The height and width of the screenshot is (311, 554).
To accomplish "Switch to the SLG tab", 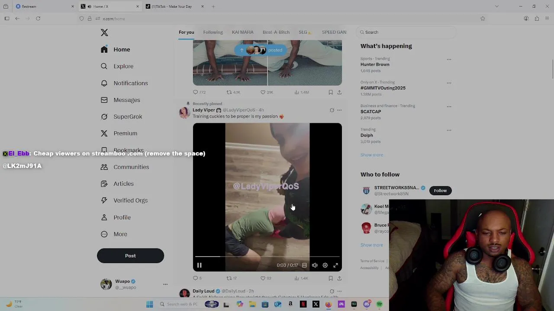I will [x=305, y=32].
